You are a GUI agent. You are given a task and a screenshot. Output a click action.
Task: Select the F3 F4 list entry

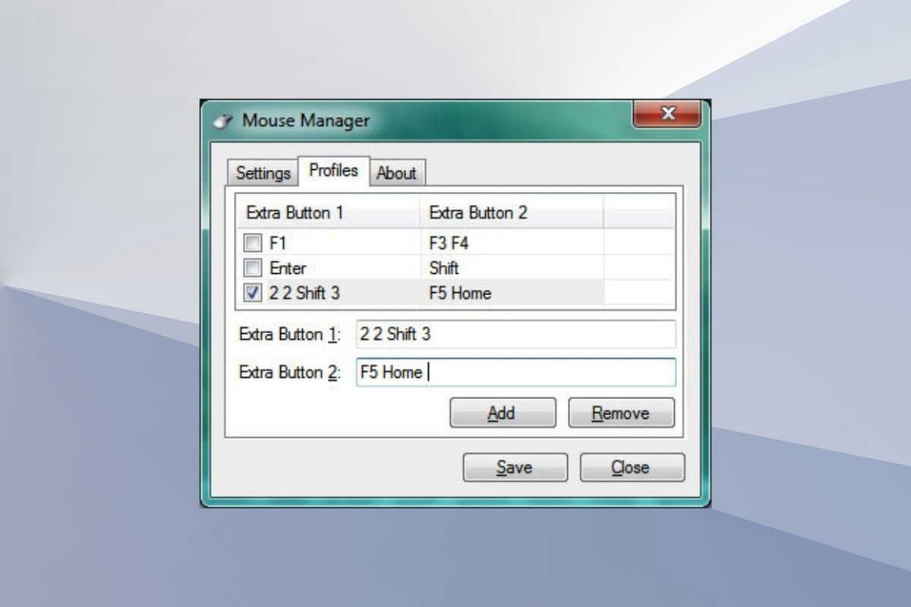point(454,244)
